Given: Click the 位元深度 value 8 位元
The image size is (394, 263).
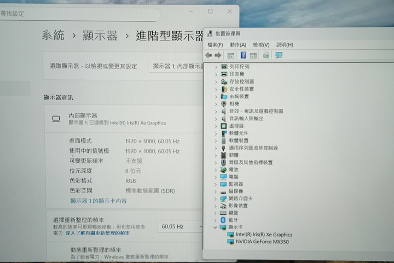Looking at the screenshot, I should pos(133,171).
